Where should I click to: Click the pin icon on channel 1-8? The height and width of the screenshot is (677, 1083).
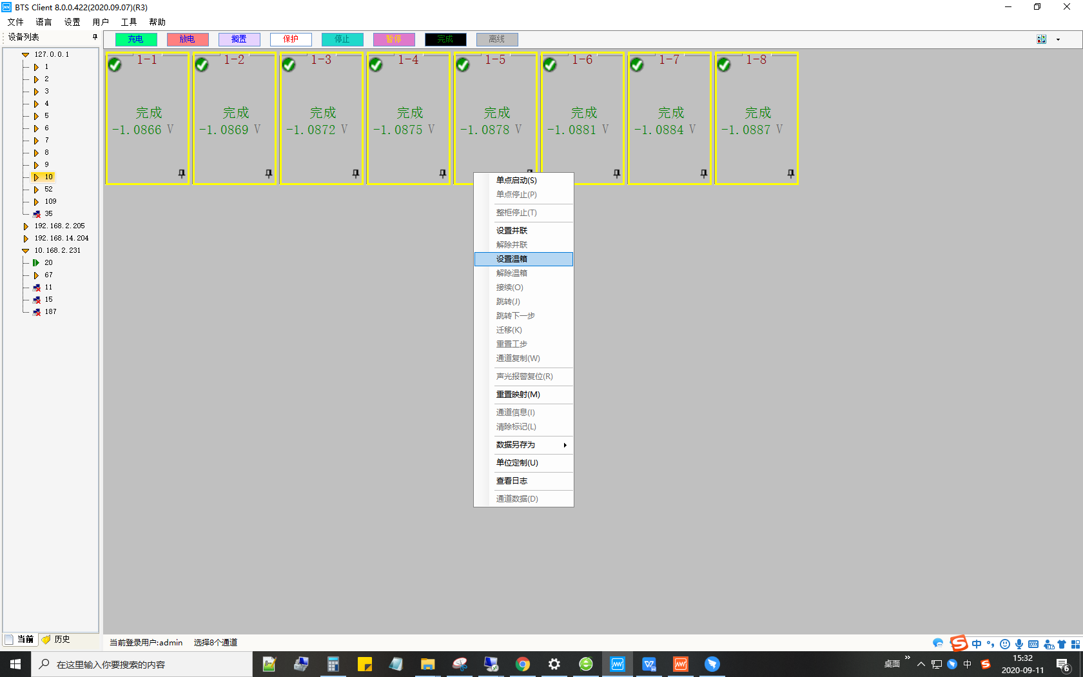coord(790,173)
